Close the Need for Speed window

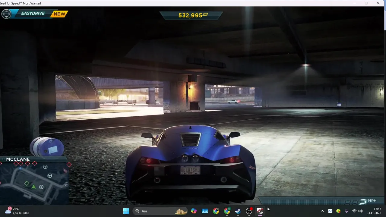click(378, 3)
